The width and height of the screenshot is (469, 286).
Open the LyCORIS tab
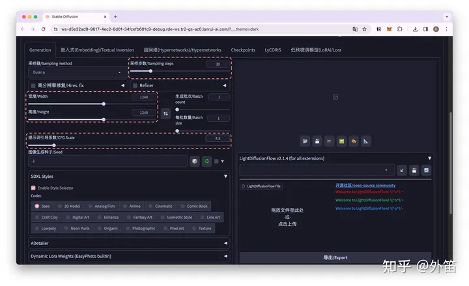click(x=273, y=50)
